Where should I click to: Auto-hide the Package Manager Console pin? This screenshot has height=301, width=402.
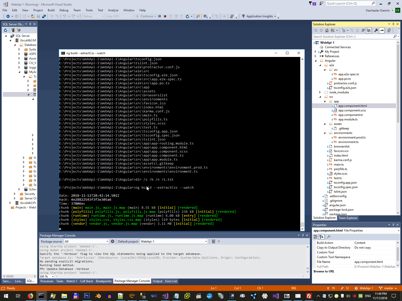(x=303, y=235)
